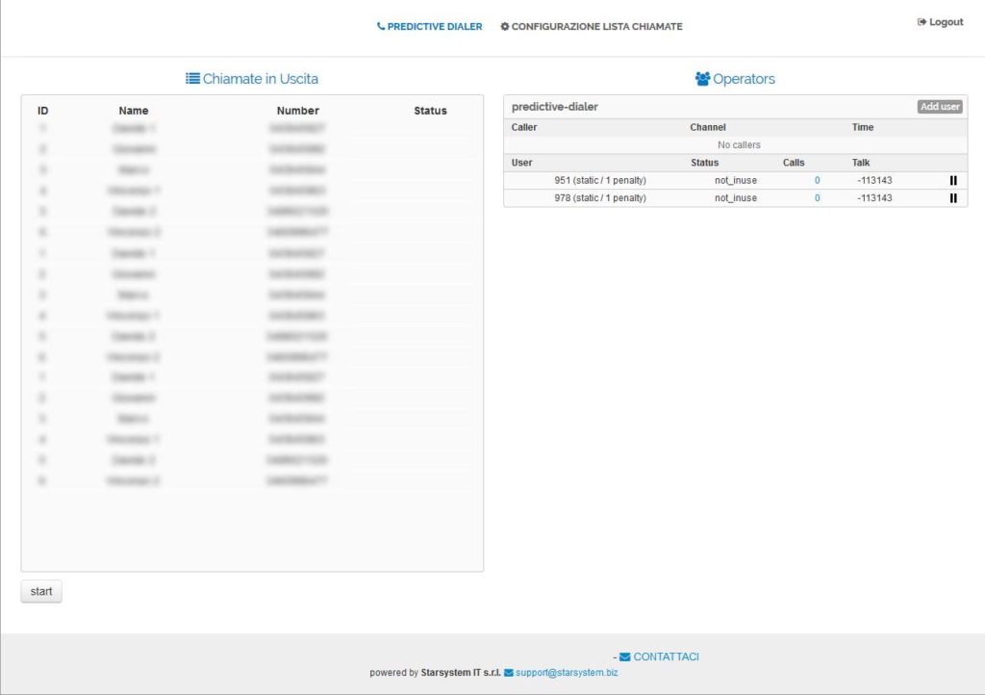The height and width of the screenshot is (695, 985).
Task: Click the support@starsystem.biz email link
Action: (567, 673)
